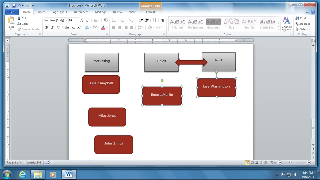320x180 pixels.
Task: Click the Bullets list icon
Action: (114, 20)
